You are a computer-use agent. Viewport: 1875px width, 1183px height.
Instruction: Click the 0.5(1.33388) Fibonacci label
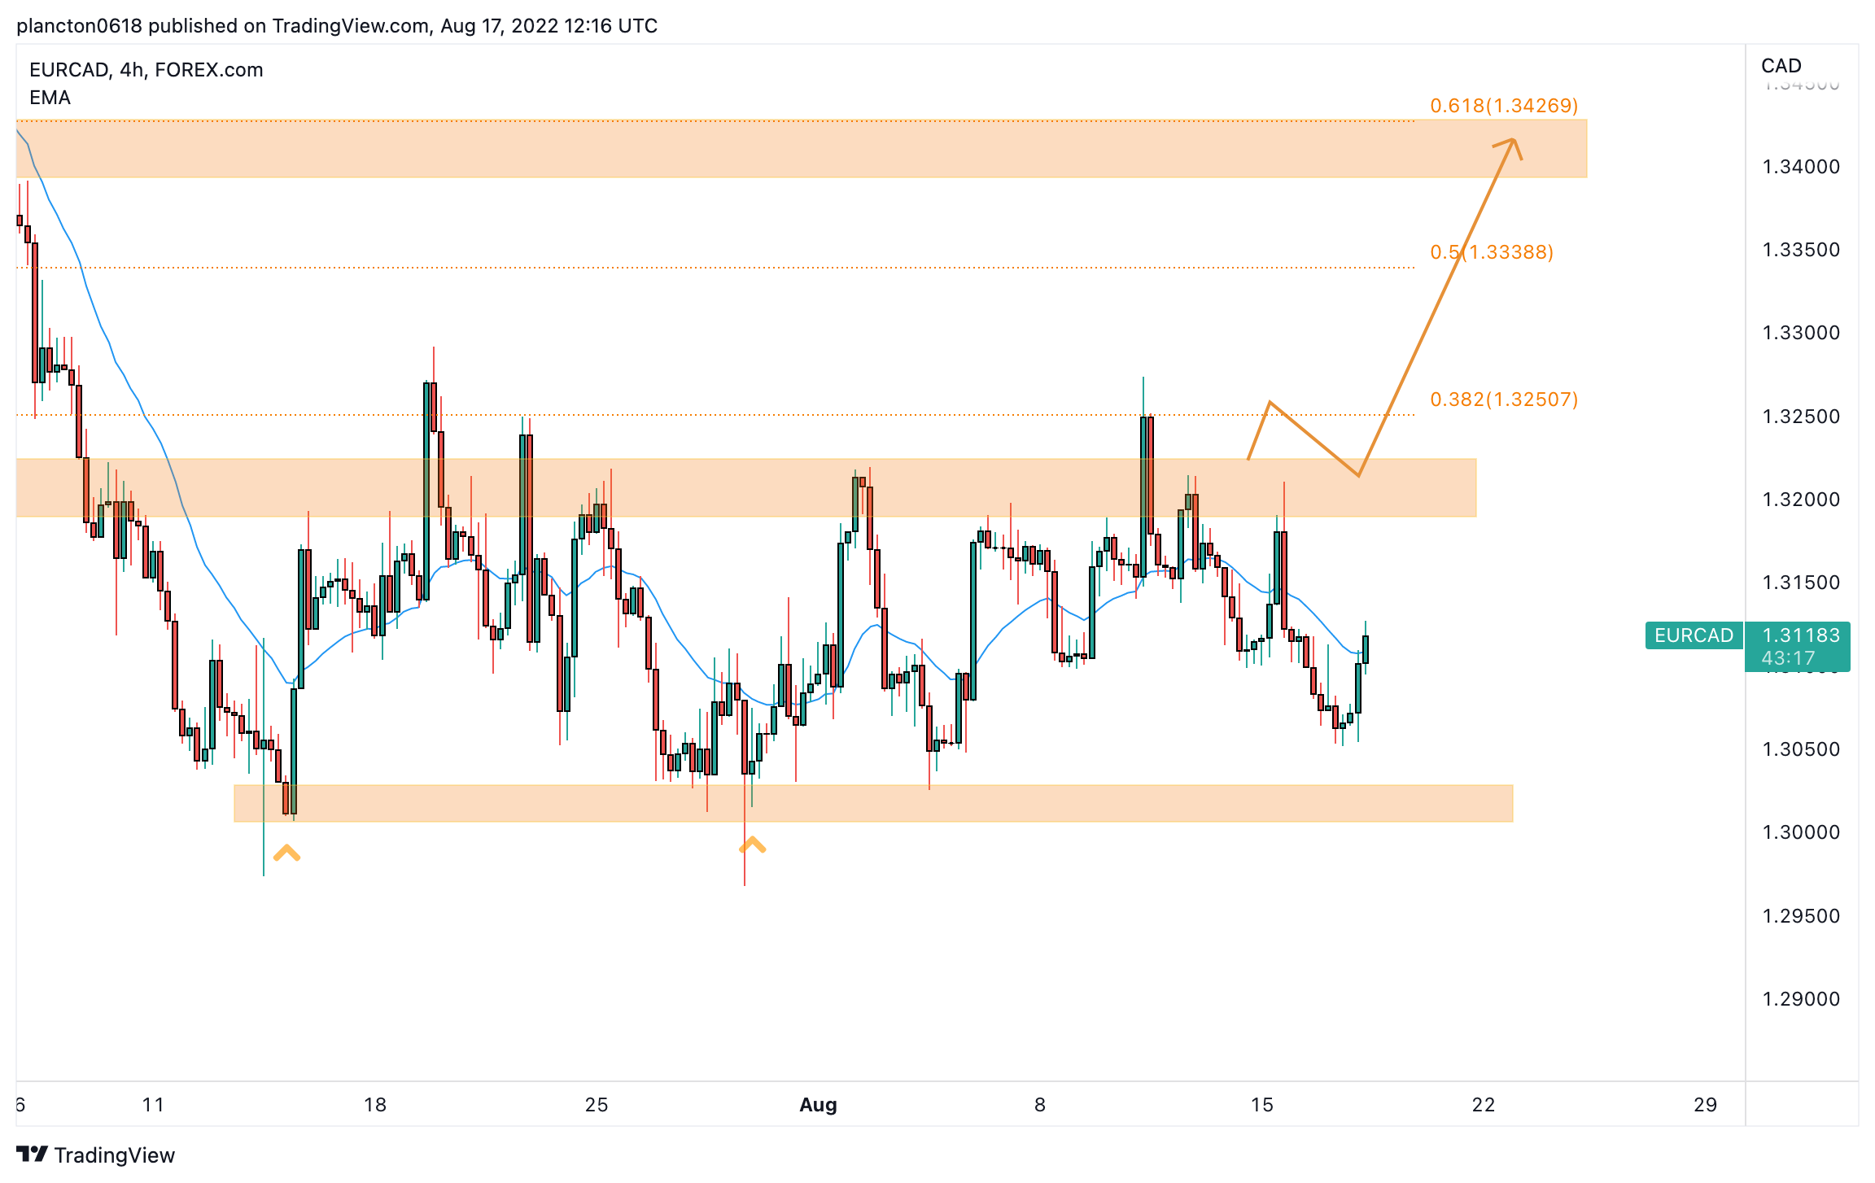tap(1492, 252)
